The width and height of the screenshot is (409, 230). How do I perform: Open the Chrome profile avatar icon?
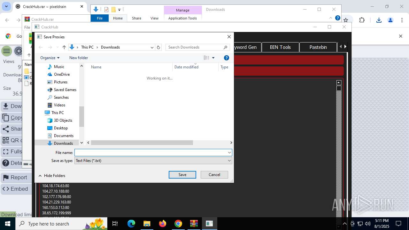click(390, 20)
